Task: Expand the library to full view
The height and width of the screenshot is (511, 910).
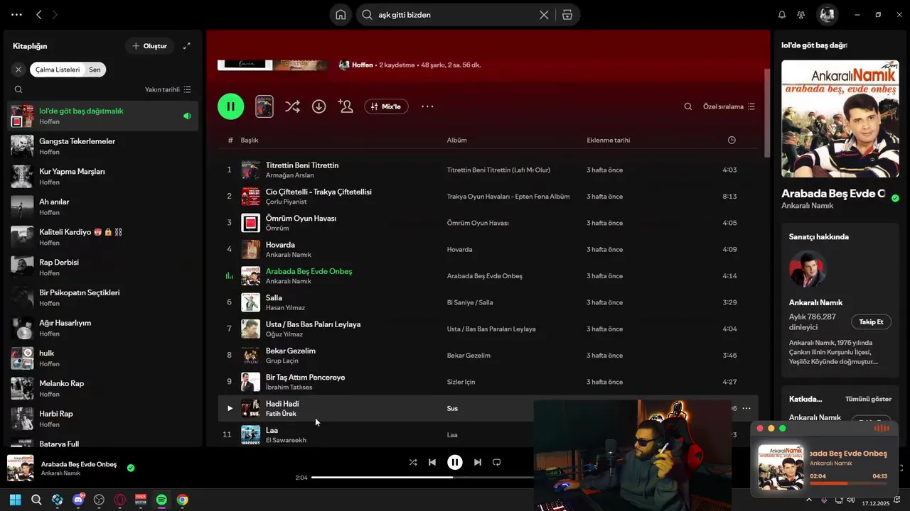Action: [x=187, y=46]
